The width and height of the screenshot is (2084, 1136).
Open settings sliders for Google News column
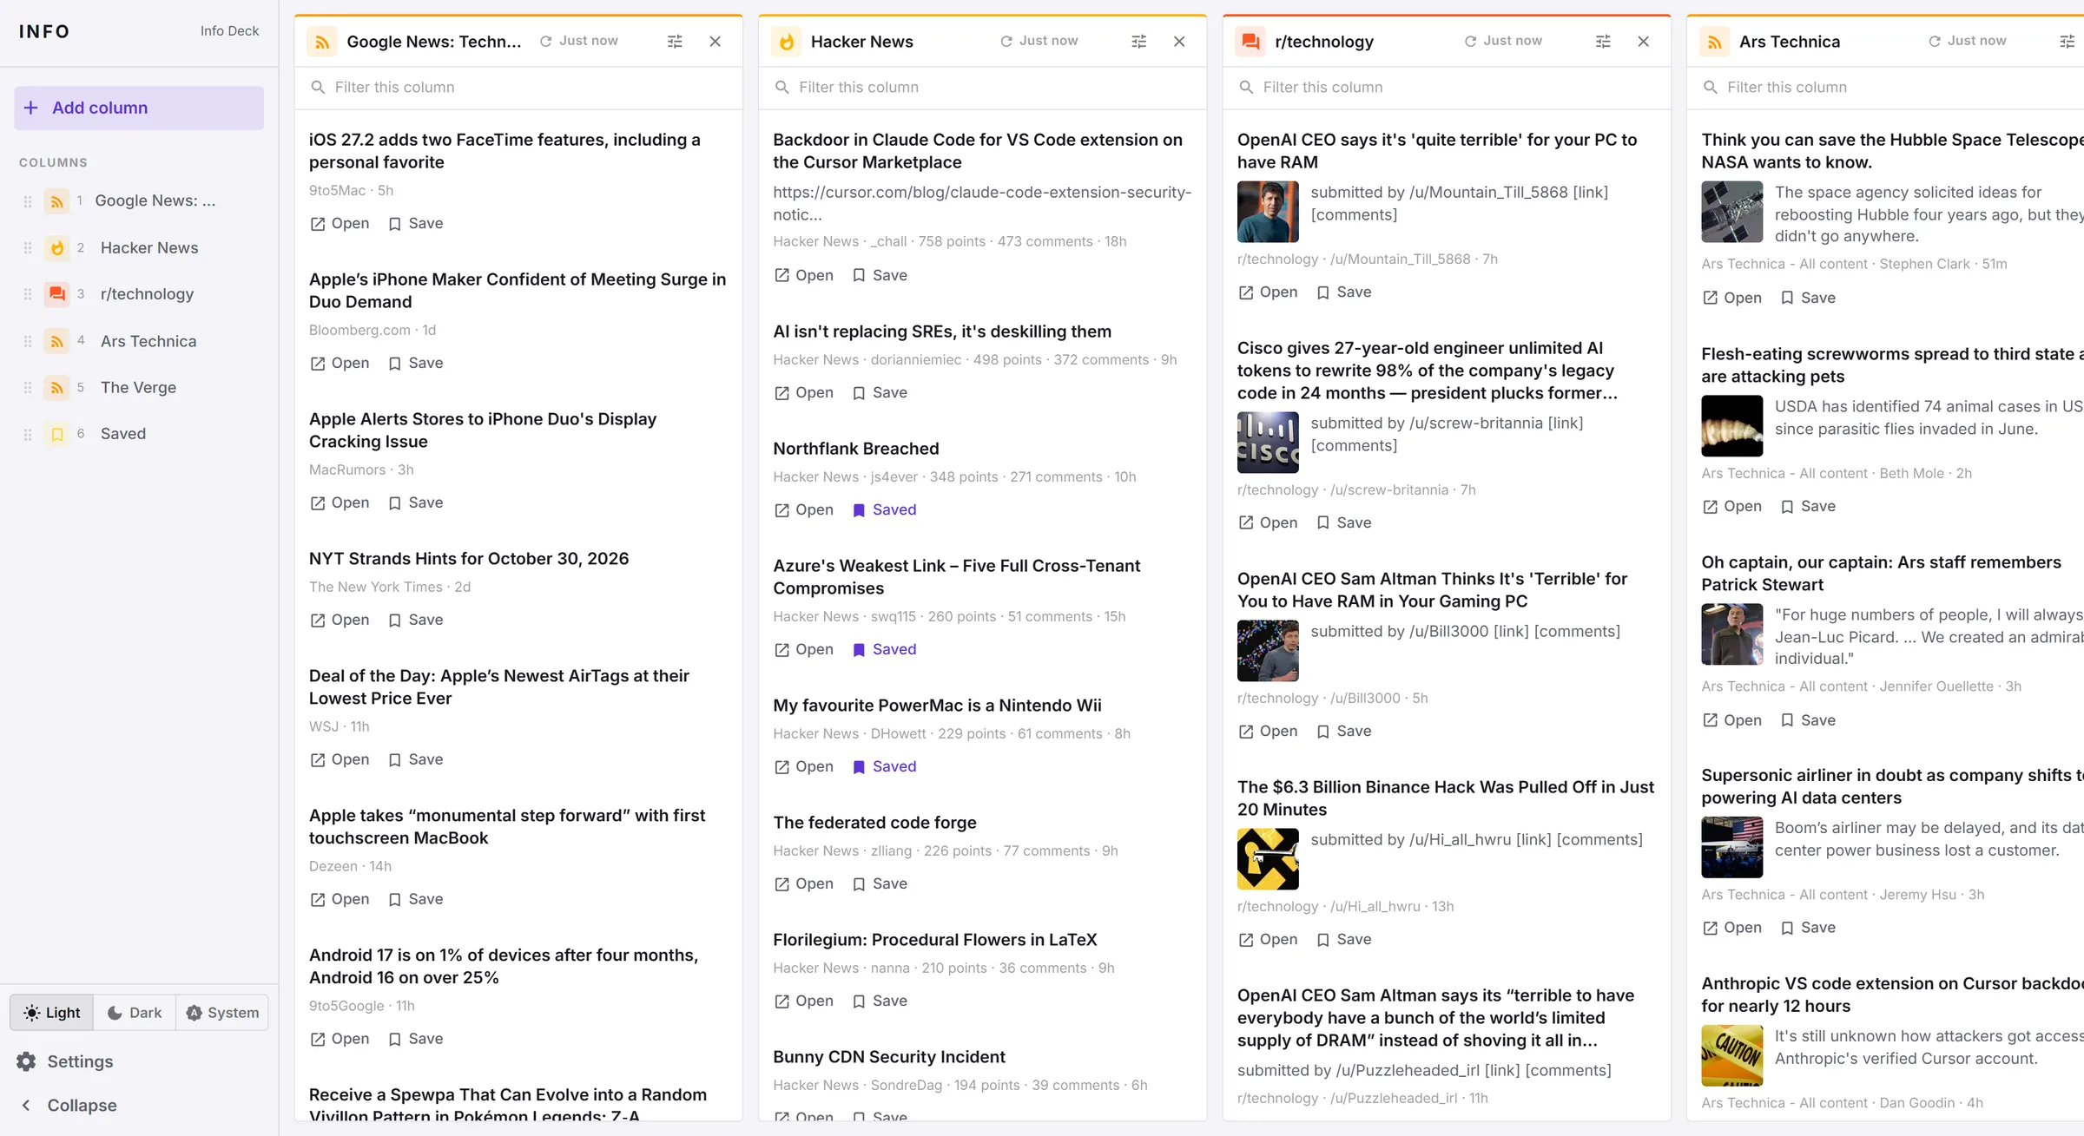675,42
